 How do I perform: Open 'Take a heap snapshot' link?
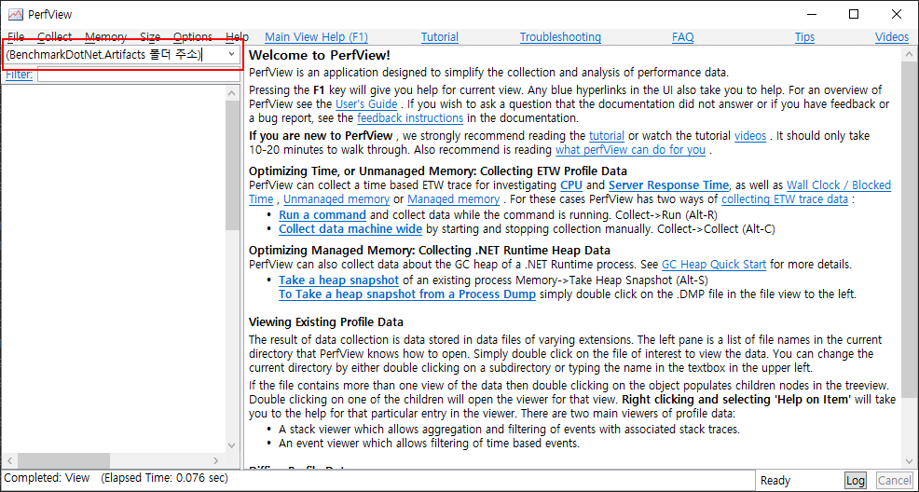[338, 280]
